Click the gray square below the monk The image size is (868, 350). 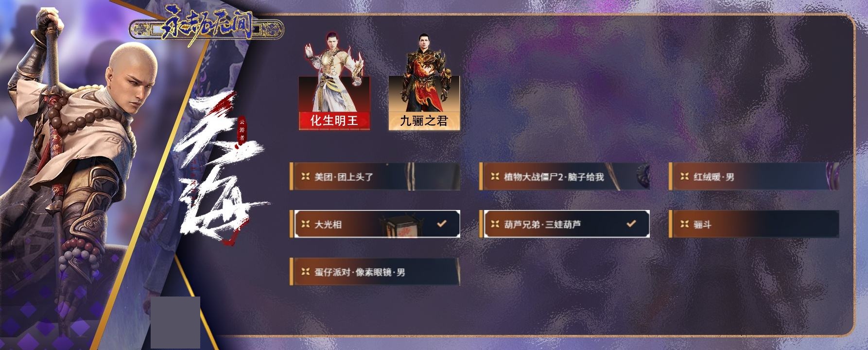(x=175, y=322)
